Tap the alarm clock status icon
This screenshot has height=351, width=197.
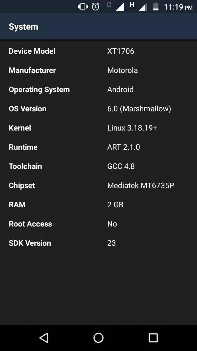[95, 7]
